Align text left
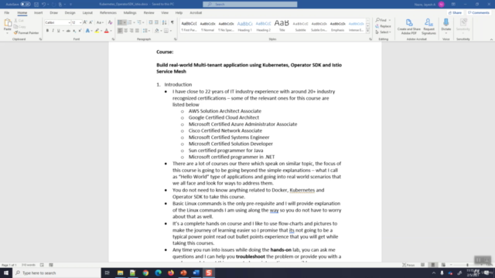Viewport: 495px width, 278px height. pos(120,31)
